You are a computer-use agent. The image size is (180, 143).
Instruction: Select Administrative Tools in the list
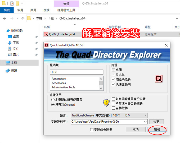[x=63, y=87]
